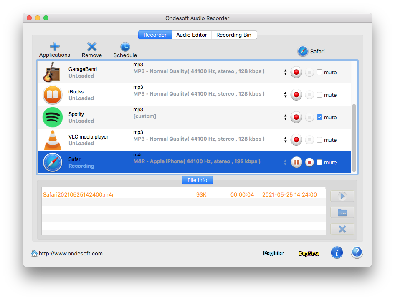The image size is (395, 300).
Task: Switch to the Audio Editor tab
Action: click(191, 35)
